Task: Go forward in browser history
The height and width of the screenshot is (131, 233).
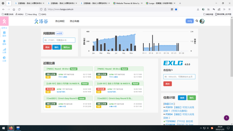Action: click(x=9, y=9)
